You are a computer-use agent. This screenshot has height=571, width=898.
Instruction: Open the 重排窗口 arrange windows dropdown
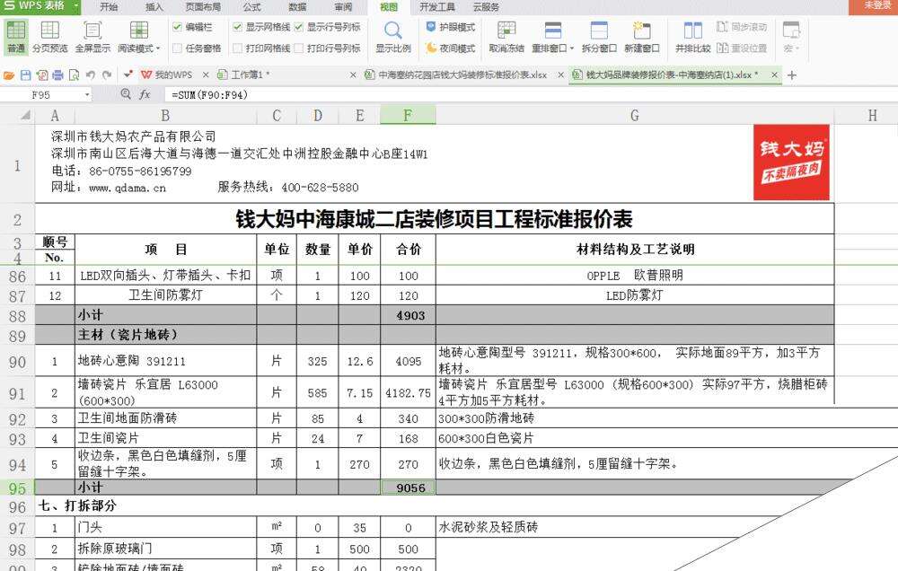pyautogui.click(x=552, y=37)
